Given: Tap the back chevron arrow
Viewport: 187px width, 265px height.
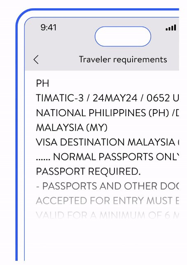Looking at the screenshot, I should pyautogui.click(x=36, y=59).
